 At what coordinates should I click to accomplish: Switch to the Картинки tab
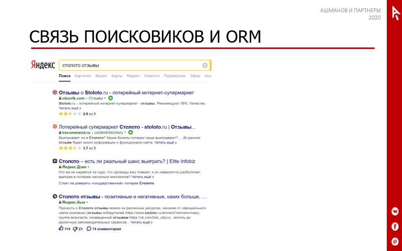tap(83, 76)
